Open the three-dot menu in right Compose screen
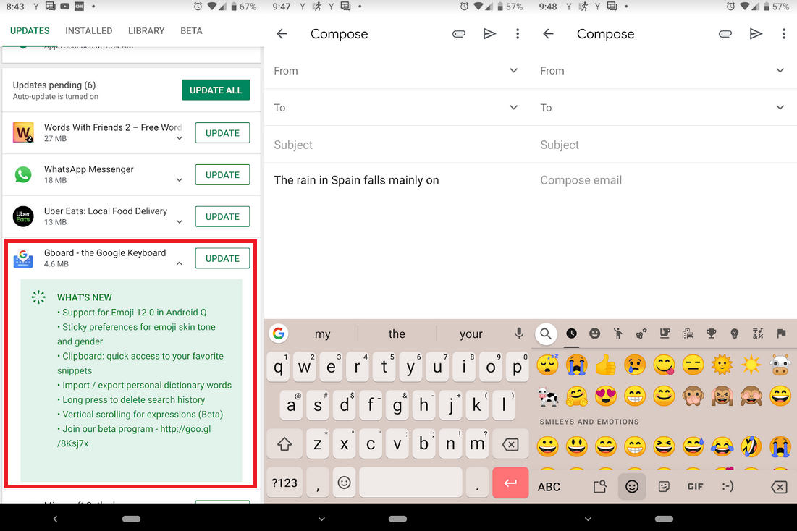 coord(784,34)
